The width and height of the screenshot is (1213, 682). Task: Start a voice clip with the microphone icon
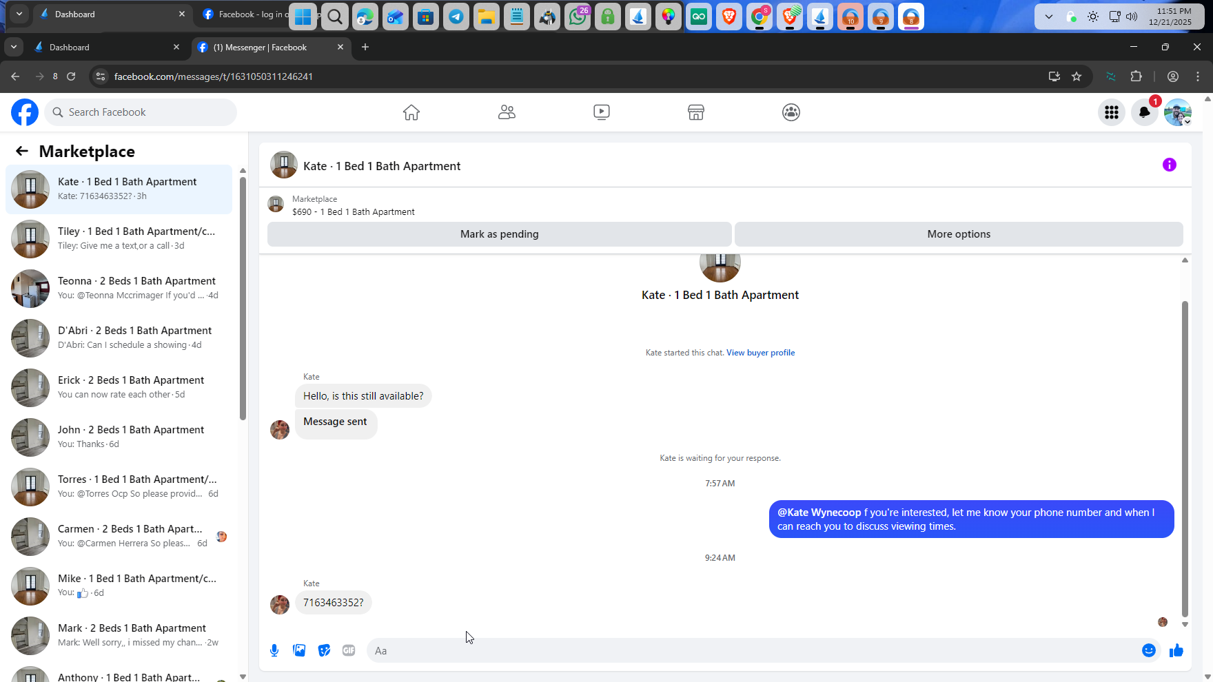coord(274,650)
